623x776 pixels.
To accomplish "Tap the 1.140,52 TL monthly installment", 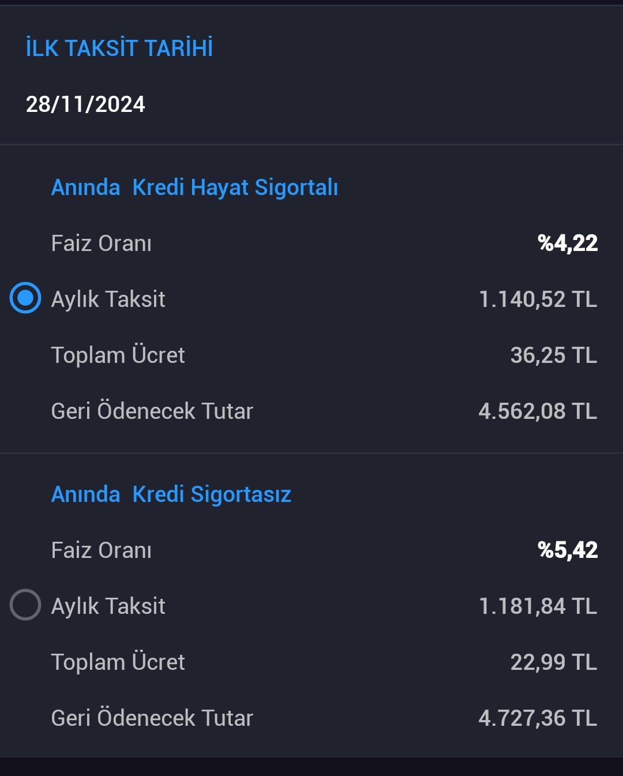I will [538, 299].
